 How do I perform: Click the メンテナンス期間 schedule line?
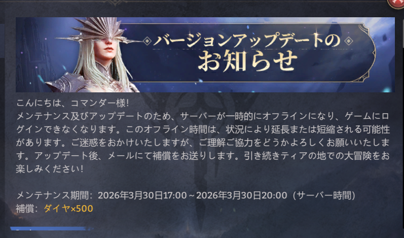point(186,195)
